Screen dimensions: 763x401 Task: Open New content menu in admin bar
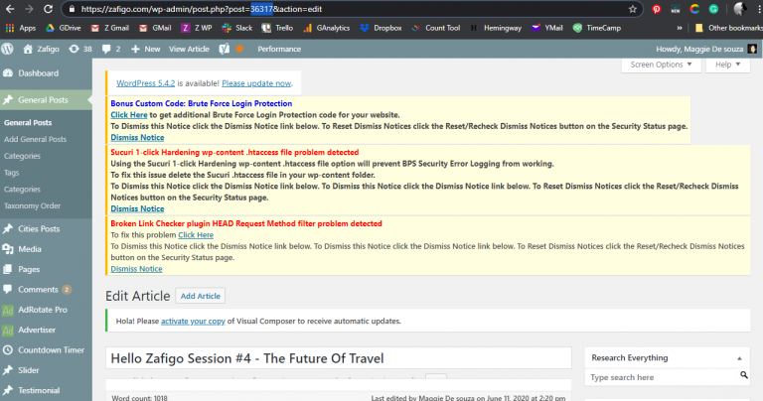point(145,49)
